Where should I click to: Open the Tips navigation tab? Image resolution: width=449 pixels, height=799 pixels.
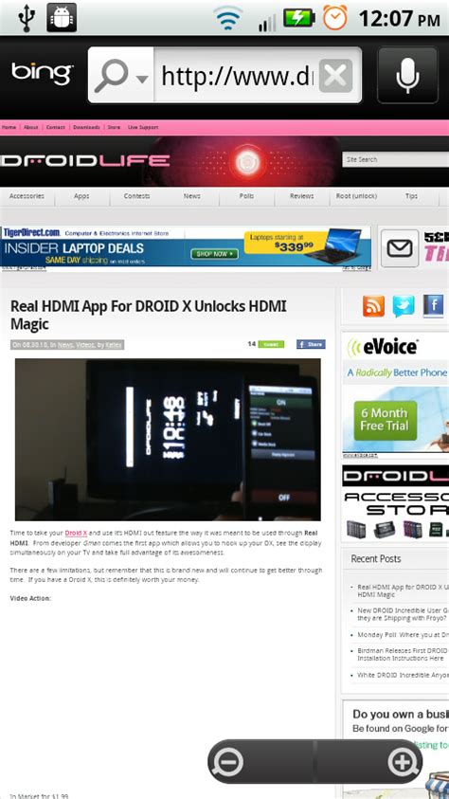click(411, 196)
